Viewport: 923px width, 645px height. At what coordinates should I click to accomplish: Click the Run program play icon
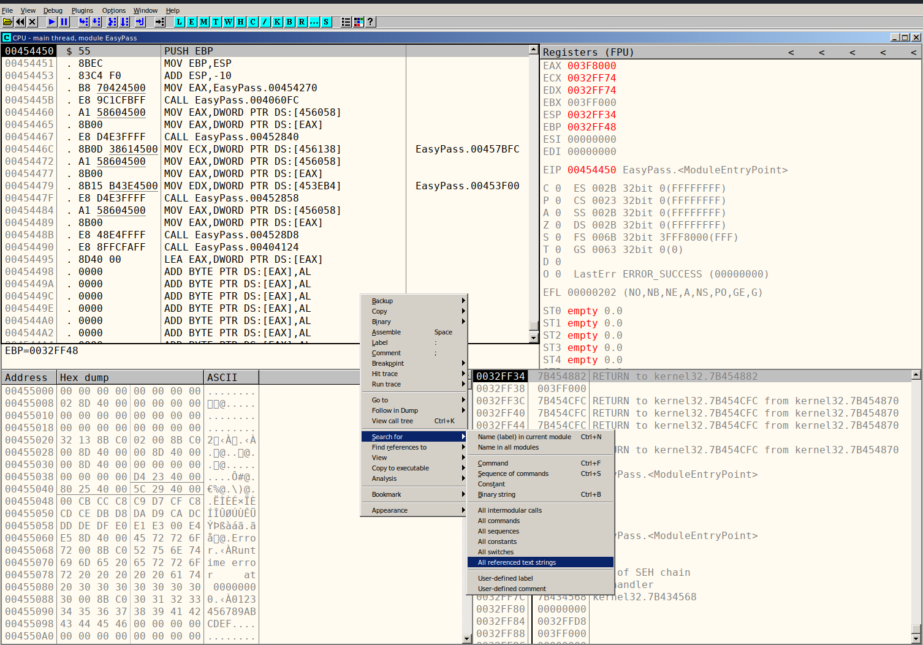52,22
